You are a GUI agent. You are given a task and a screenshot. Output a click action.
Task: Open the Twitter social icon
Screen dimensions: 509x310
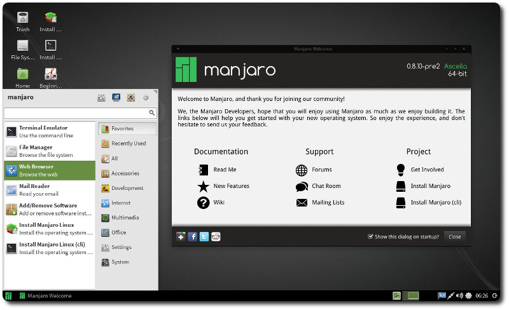[204, 237]
